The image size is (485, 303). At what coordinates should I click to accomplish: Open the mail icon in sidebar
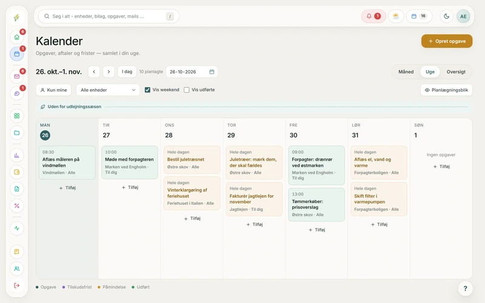[x=17, y=76]
